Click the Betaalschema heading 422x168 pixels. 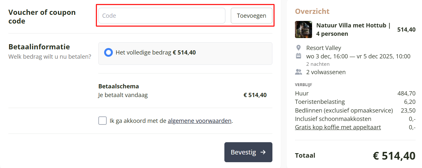pos(118,86)
